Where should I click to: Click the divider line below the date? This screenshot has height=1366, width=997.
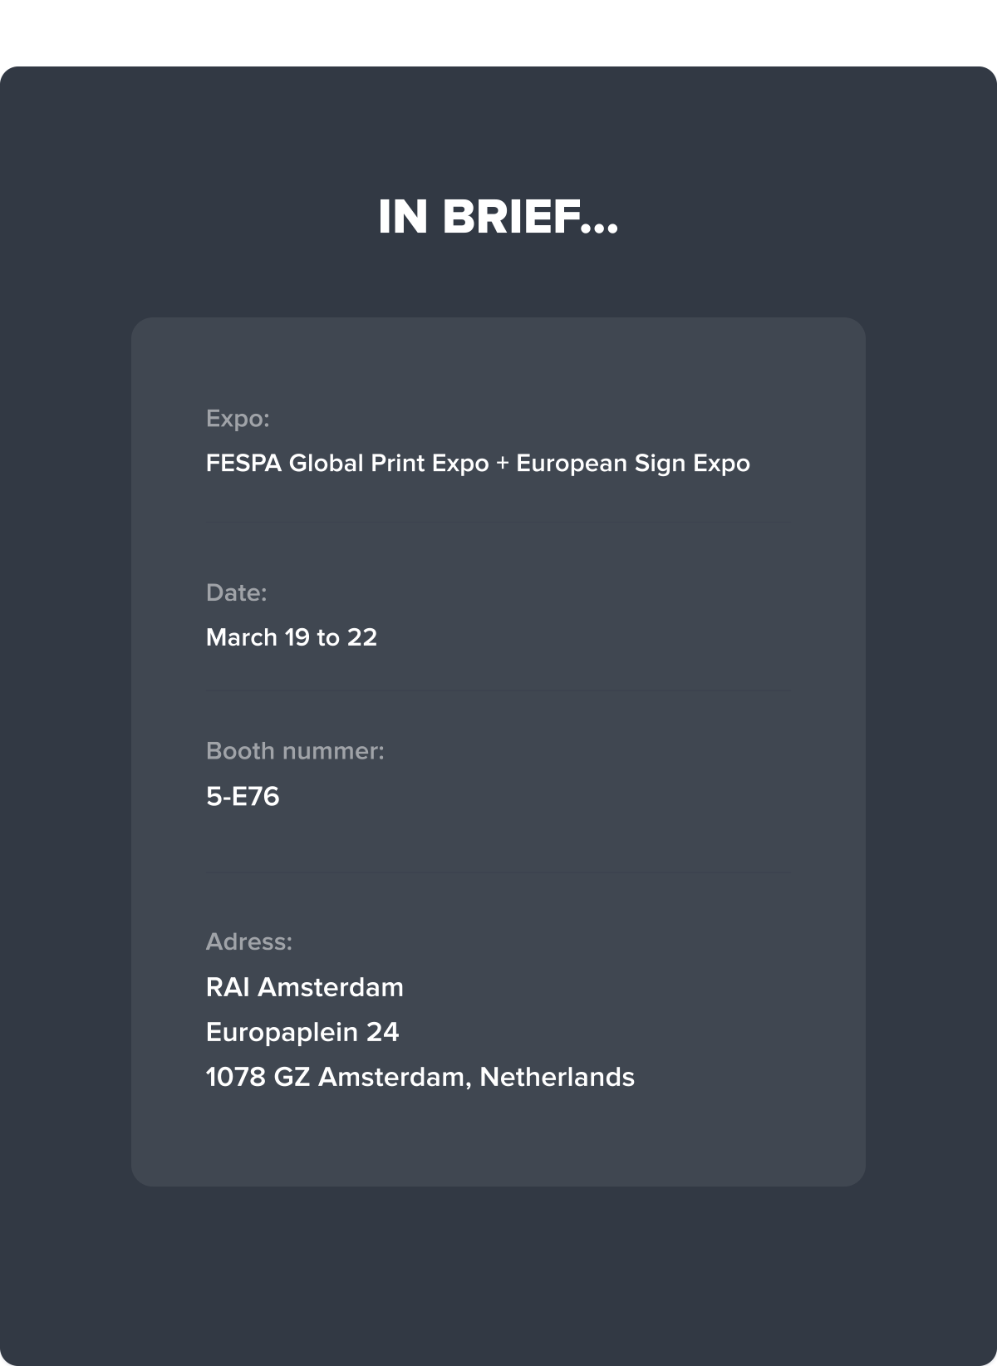(498, 690)
